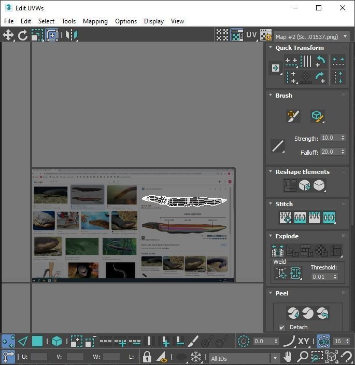The width and height of the screenshot is (355, 365).
Task: Click Target Weld icon
Action: coord(281,273)
